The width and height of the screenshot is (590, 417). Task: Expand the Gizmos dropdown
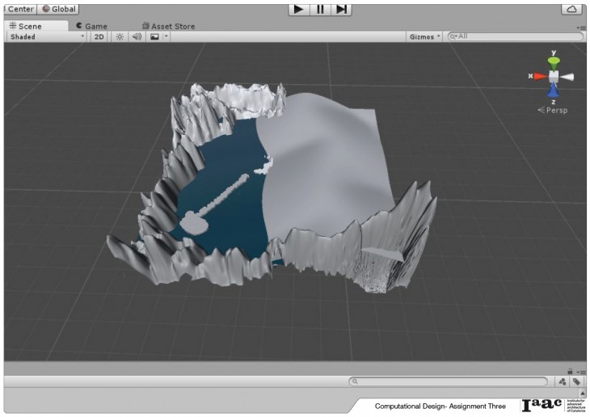pyautogui.click(x=425, y=36)
